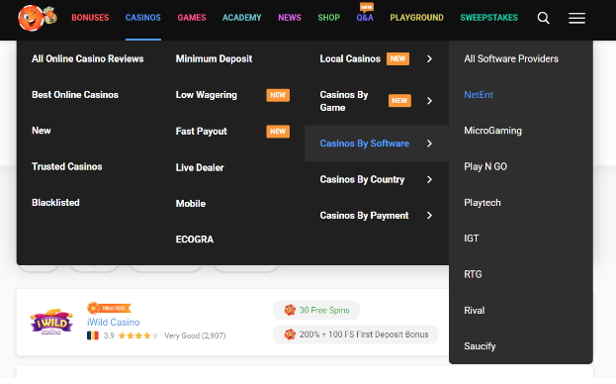Image resolution: width=616 pixels, height=384 pixels.
Task: Choose Saucify from software list
Action: point(480,346)
